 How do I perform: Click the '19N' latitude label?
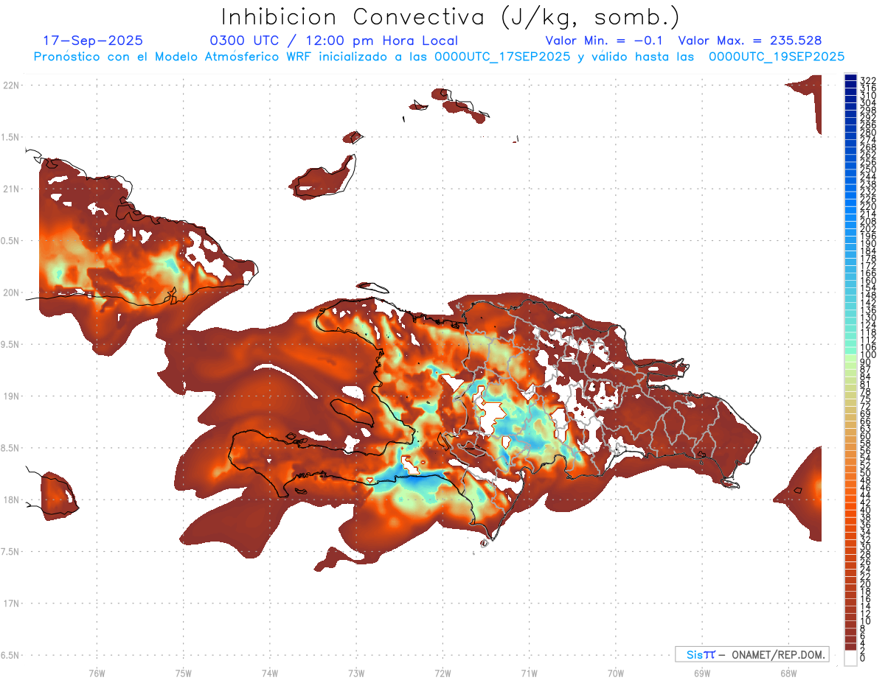pyautogui.click(x=12, y=396)
